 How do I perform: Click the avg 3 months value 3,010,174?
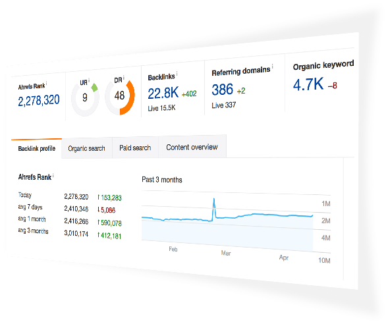(x=76, y=233)
